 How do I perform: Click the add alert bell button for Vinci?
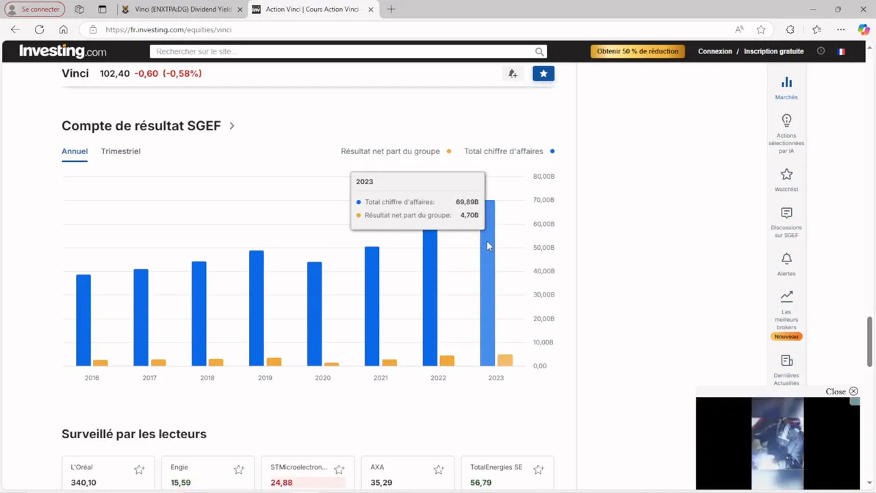tap(513, 73)
